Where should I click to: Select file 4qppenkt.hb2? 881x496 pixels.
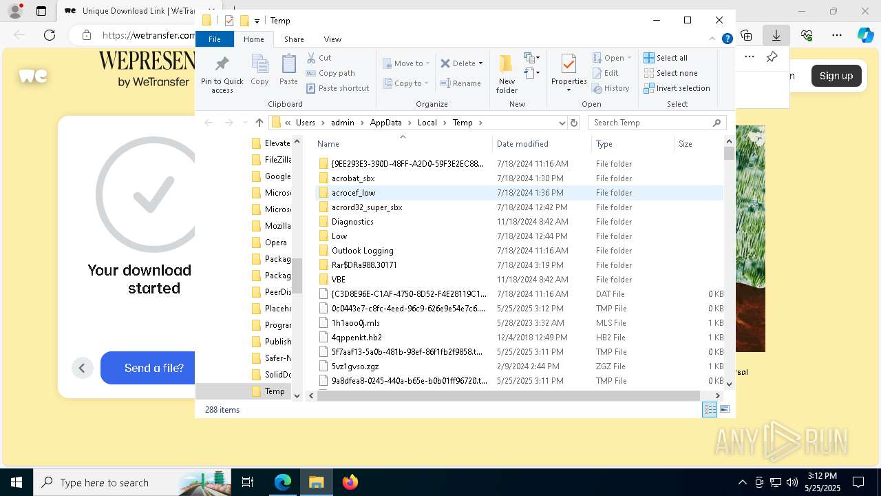(x=357, y=338)
